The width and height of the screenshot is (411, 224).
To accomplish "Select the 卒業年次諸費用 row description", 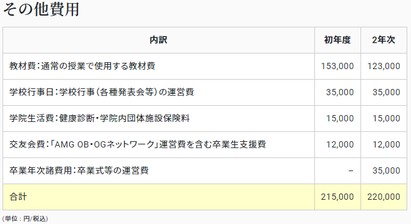I will tap(79, 170).
